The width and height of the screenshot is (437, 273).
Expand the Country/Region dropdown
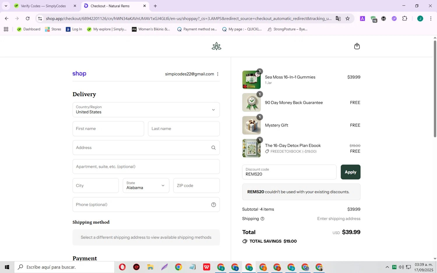[x=146, y=110]
